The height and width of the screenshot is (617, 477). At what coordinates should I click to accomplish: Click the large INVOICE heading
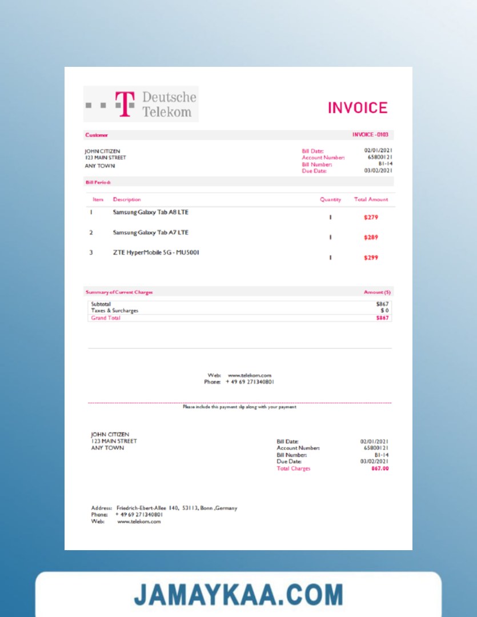coord(358,108)
